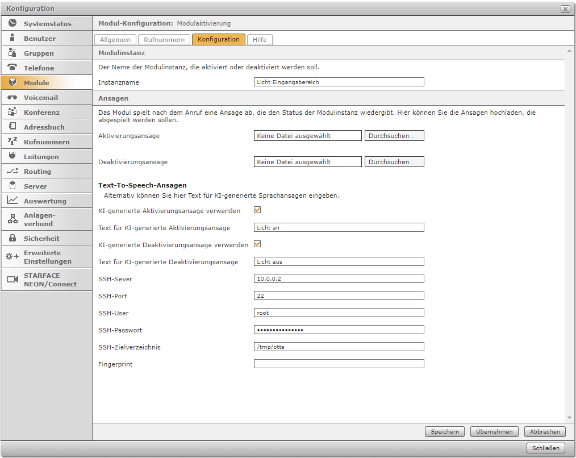Open the Systemstatus menu entry
576x458 pixels.
click(46, 23)
